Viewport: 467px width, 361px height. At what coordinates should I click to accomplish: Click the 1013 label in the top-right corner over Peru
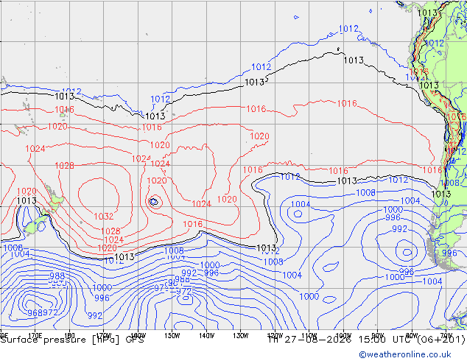coord(427,13)
